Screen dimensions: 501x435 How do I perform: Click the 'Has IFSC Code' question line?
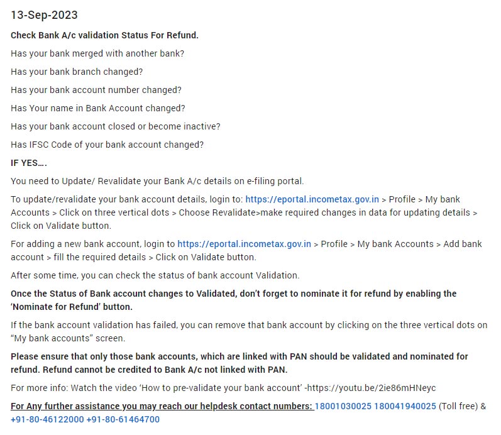(x=107, y=145)
